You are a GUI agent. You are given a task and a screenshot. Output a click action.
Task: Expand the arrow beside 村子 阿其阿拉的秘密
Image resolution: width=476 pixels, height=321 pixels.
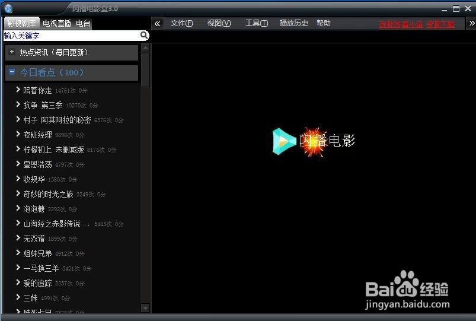click(x=18, y=119)
